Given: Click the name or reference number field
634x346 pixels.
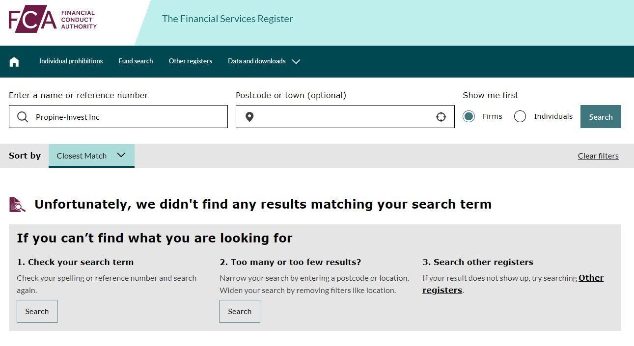Looking at the screenshot, I should (118, 117).
